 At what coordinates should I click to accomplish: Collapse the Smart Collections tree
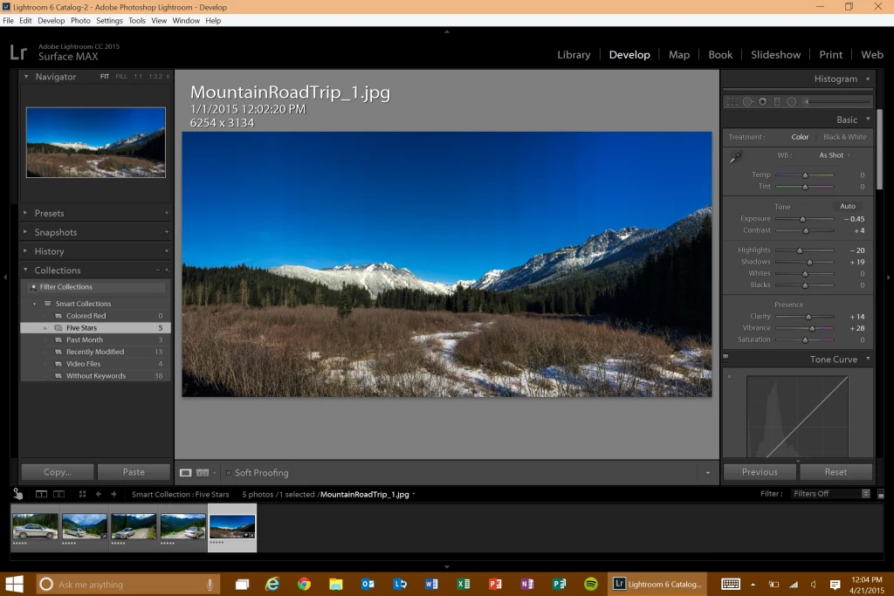pyautogui.click(x=35, y=304)
